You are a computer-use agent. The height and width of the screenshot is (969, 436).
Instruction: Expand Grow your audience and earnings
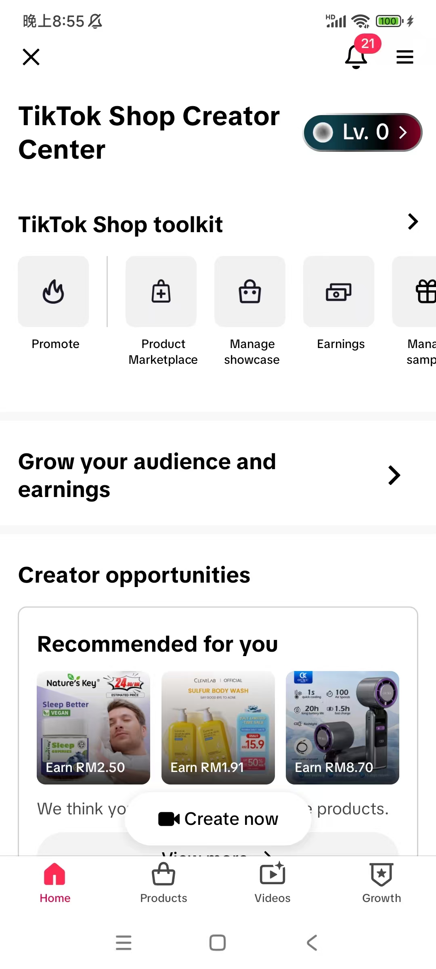click(x=394, y=475)
